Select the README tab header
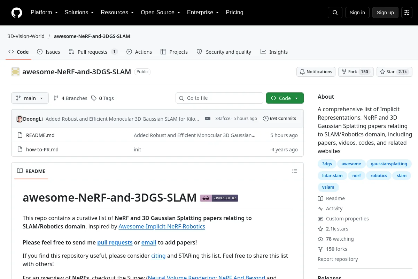Screen dimensions: 418x279 point(31,171)
